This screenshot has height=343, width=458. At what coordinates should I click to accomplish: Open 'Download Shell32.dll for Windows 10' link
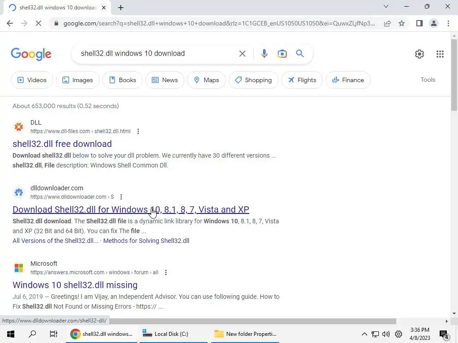click(x=131, y=209)
